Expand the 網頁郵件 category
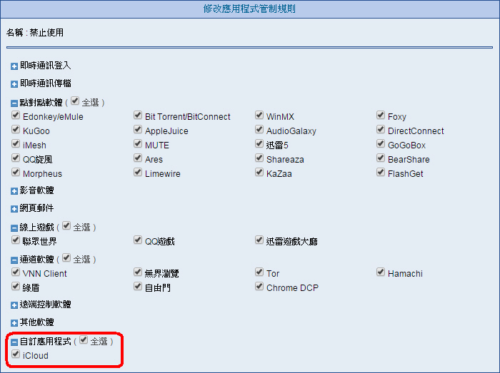Image resolution: width=500 pixels, height=373 pixels. [14, 209]
